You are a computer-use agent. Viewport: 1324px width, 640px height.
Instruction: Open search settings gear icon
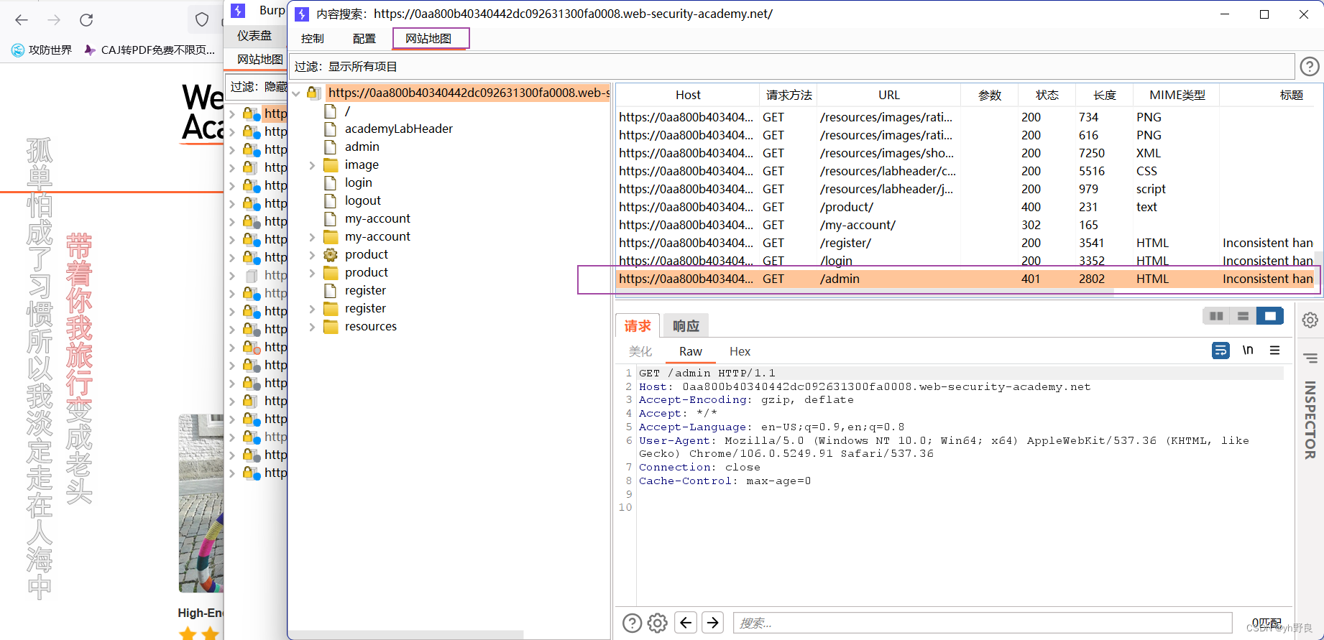(x=658, y=623)
